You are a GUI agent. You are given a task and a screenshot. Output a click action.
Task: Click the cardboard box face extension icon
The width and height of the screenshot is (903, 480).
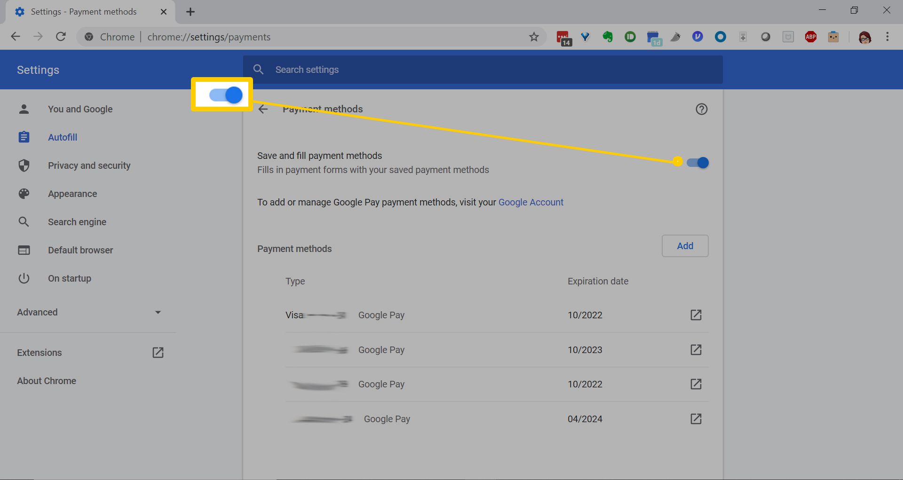pyautogui.click(x=833, y=37)
